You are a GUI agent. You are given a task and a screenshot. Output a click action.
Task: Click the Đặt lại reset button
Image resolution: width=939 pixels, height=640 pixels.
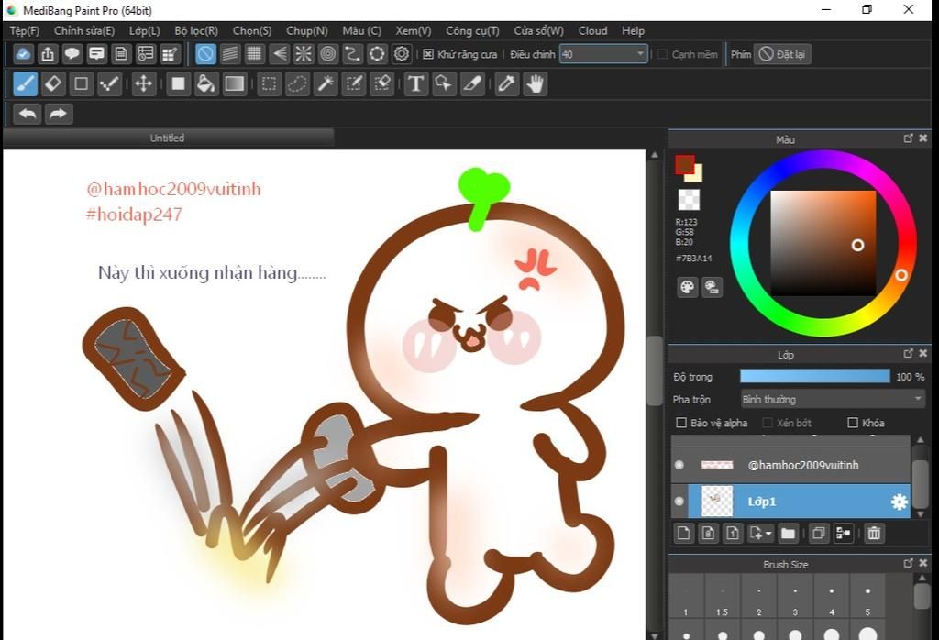(x=782, y=54)
